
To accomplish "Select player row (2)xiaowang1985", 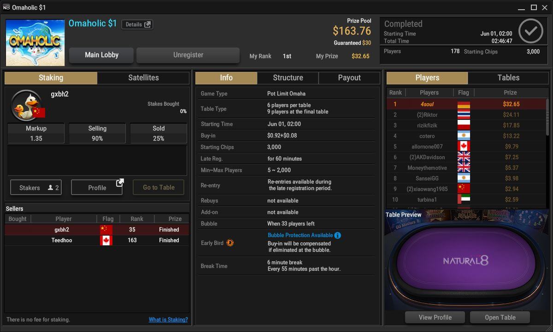I will point(466,189).
